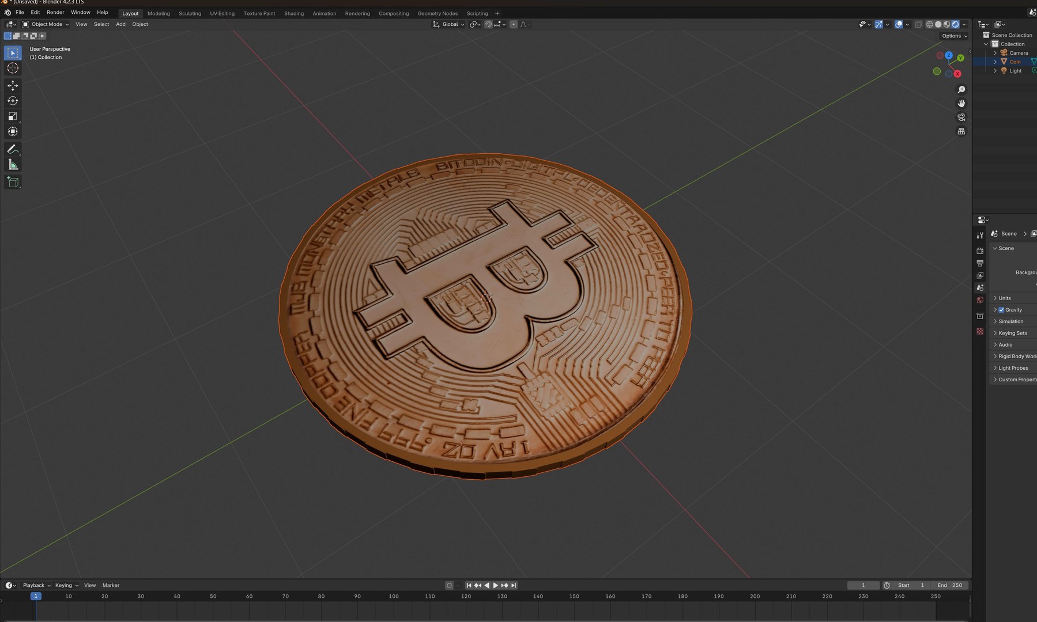
Task: Click the viewport zoom magnifier icon
Action: click(x=961, y=90)
